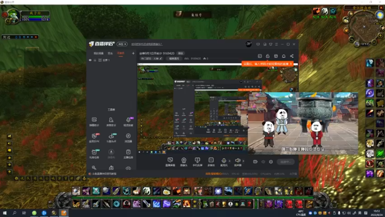
Task: Add a phone screen-cast source
Action: coord(197,162)
